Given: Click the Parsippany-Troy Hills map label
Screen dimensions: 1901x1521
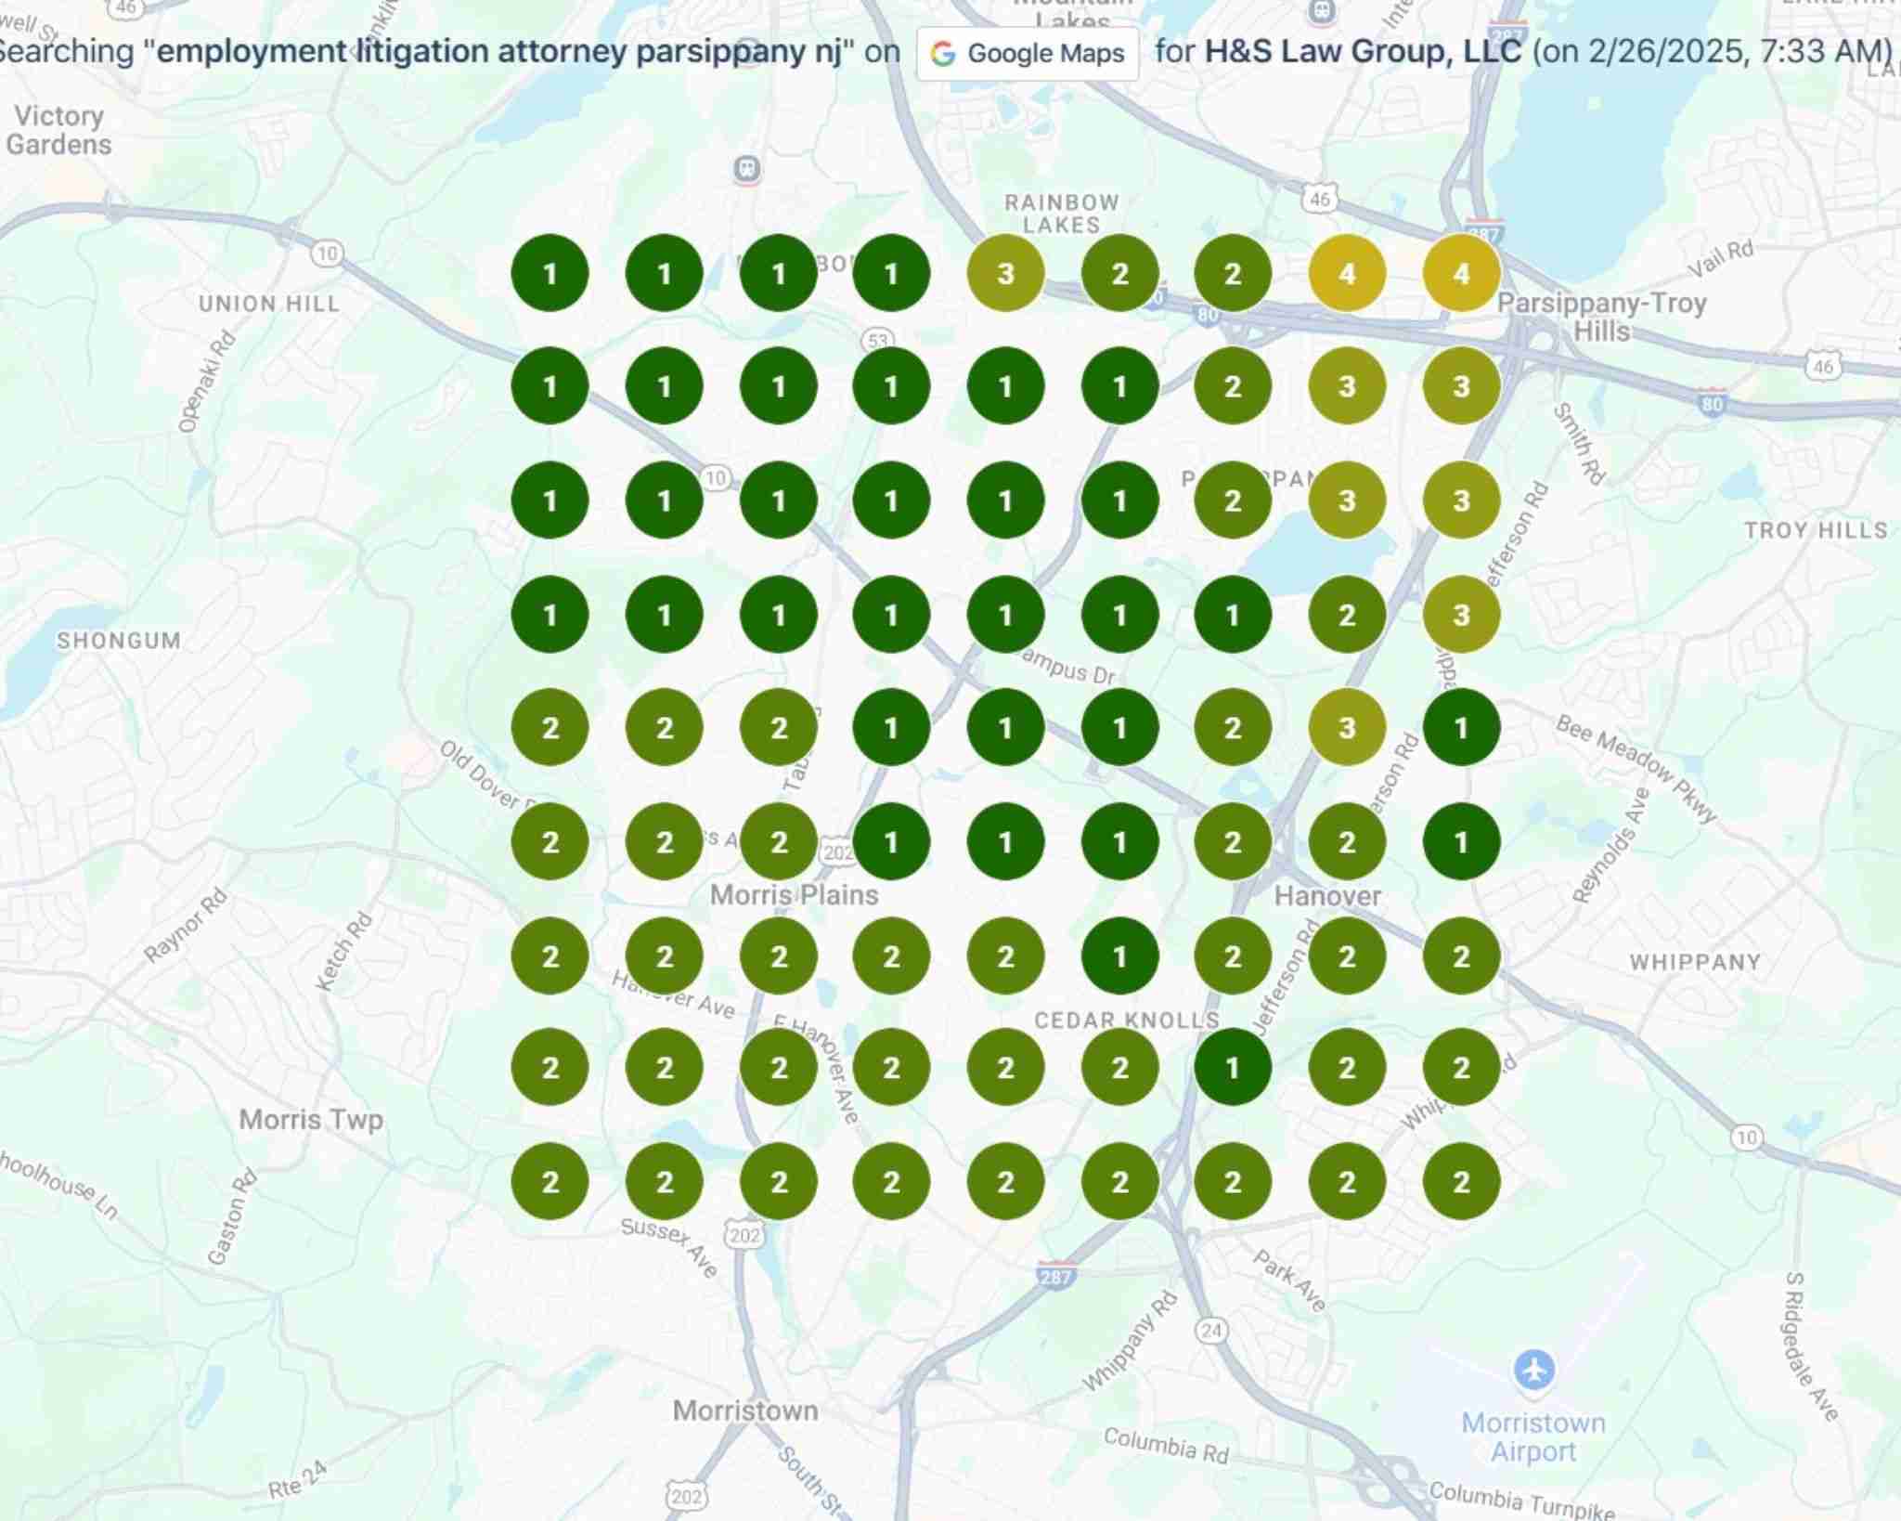Looking at the screenshot, I should tap(1602, 317).
